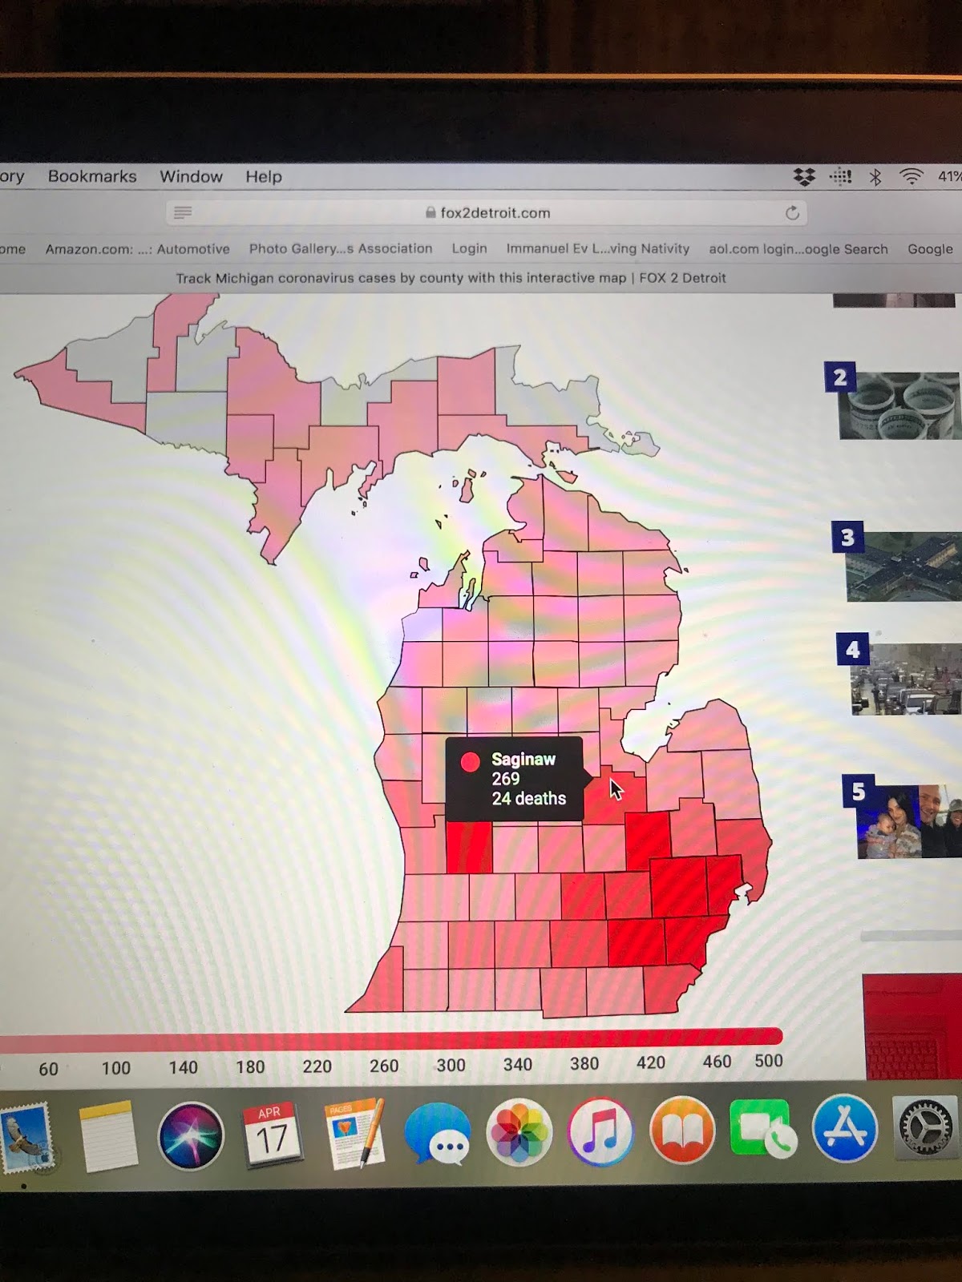Viewport: 962px width, 1282px height.
Task: Click legend value 500
Action: coord(768,1061)
